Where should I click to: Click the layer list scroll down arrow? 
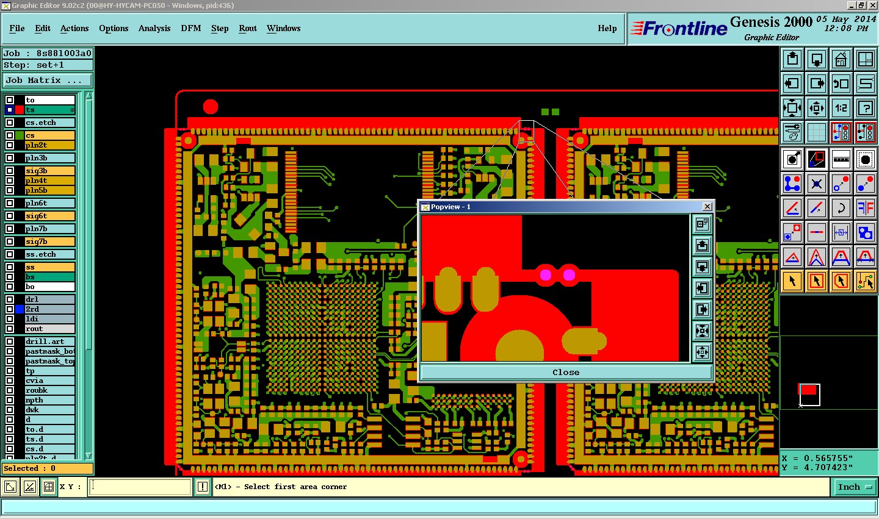89,456
